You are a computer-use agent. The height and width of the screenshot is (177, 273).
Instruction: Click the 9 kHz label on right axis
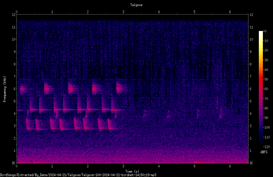tap(251, 52)
